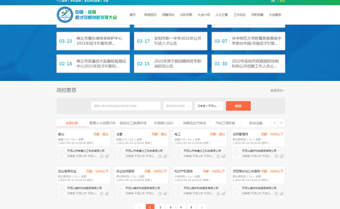Share the 电工 job card
The image size is (340, 209).
(x=223, y=156)
